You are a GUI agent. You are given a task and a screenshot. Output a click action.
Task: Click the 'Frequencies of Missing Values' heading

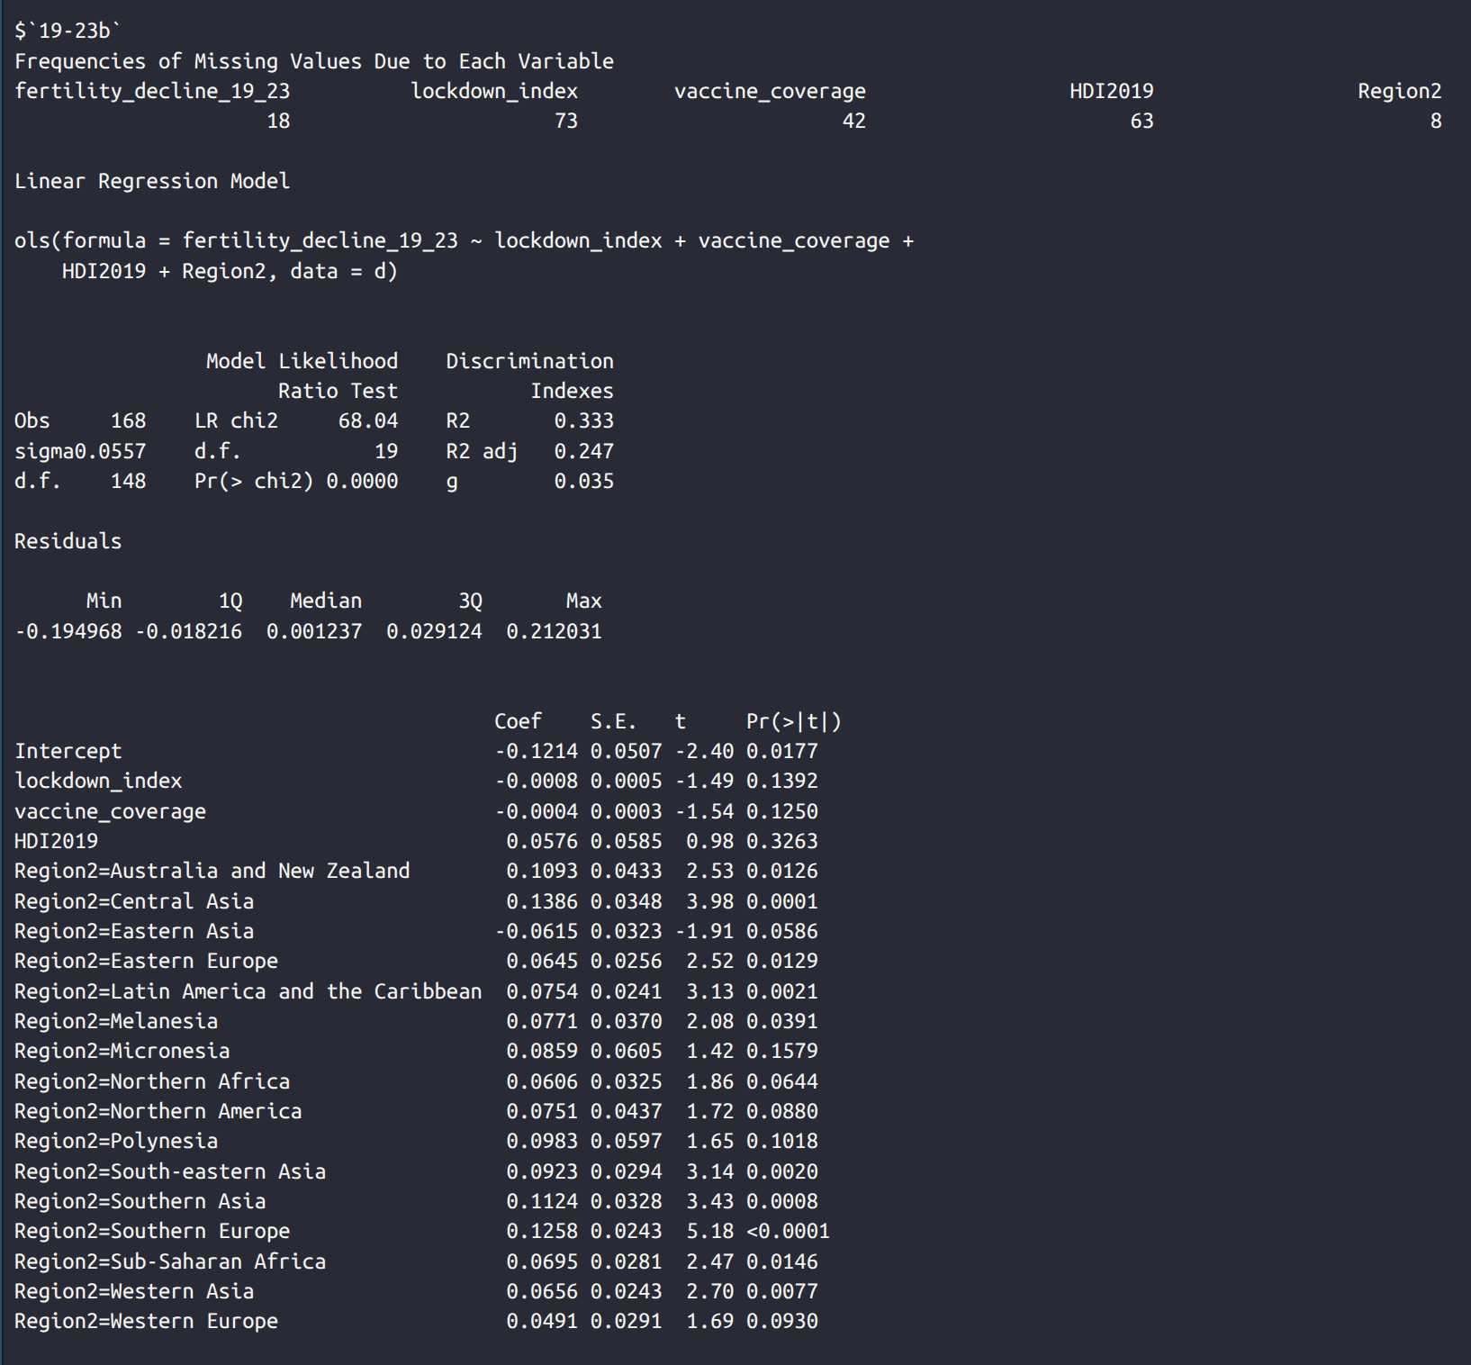click(x=313, y=61)
